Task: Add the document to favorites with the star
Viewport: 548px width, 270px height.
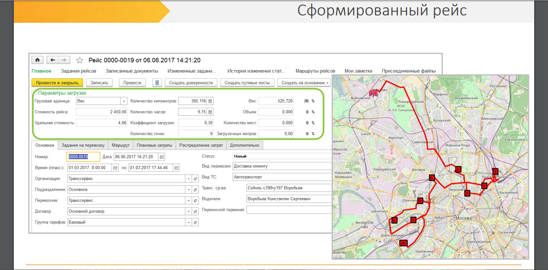Action: [80, 60]
